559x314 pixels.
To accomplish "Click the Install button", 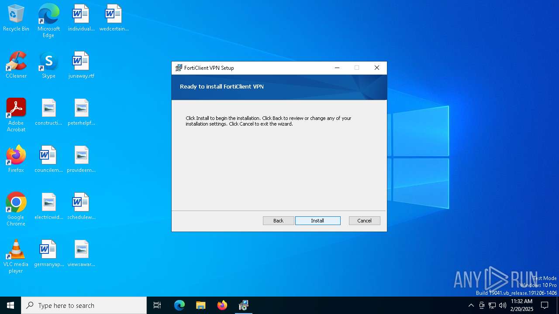I will tap(317, 221).
